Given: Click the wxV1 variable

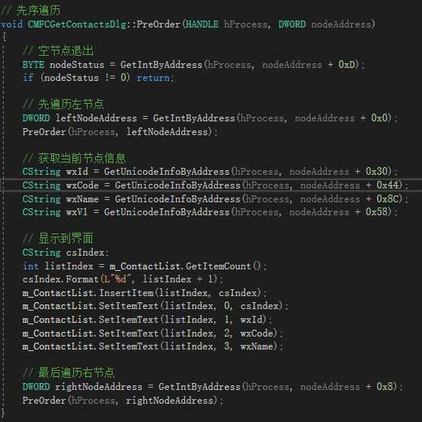Looking at the screenshot, I should [77, 212].
